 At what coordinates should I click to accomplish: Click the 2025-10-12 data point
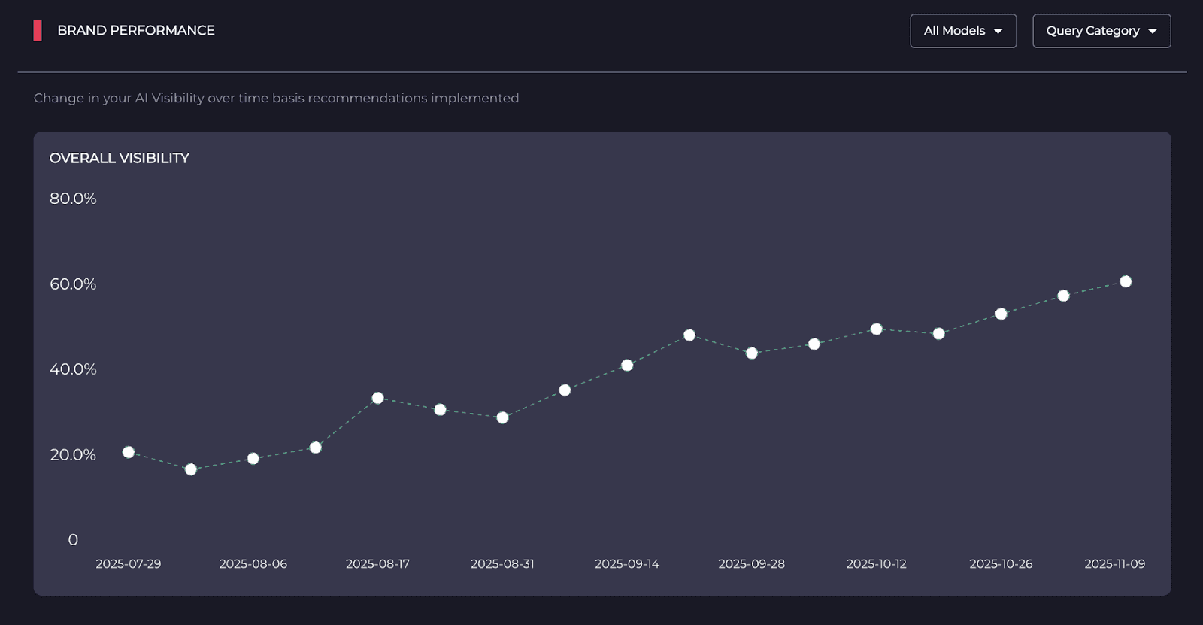[x=877, y=329]
